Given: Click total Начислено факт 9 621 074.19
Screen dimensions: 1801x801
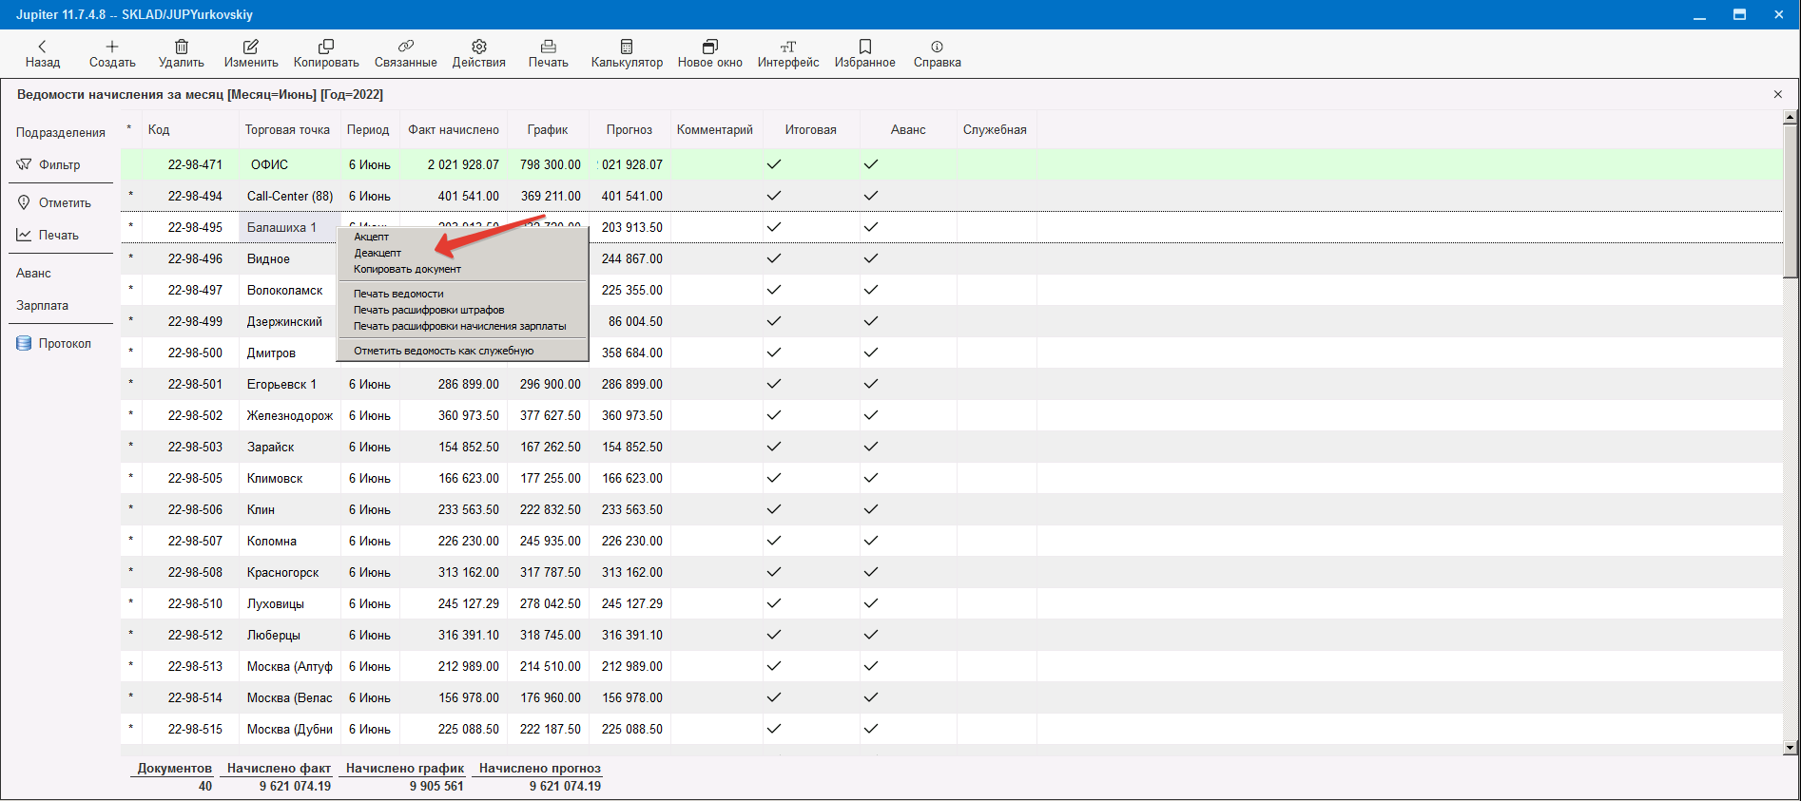Looking at the screenshot, I should click(x=295, y=786).
